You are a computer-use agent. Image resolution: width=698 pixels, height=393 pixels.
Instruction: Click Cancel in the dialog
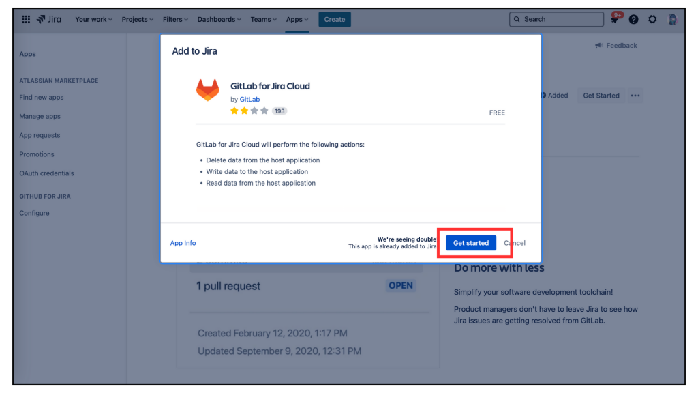point(515,243)
